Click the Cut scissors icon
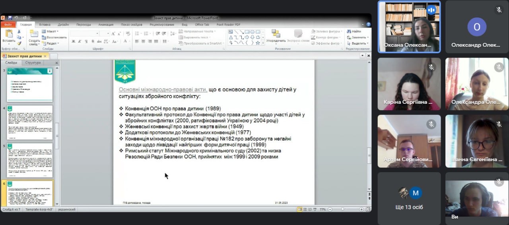This screenshot has height=225, width=509. pyautogui.click(x=19, y=31)
